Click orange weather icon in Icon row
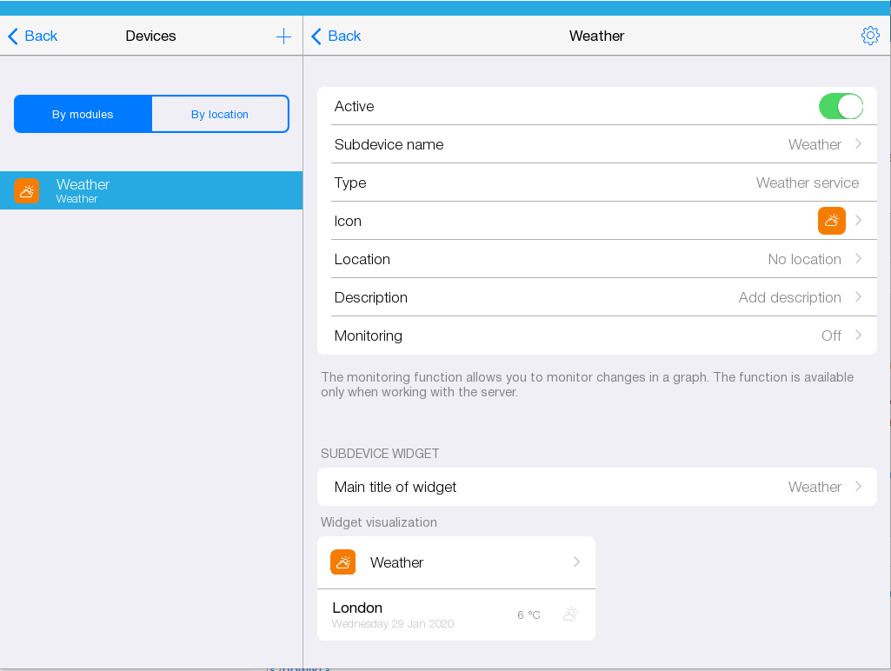 click(831, 221)
